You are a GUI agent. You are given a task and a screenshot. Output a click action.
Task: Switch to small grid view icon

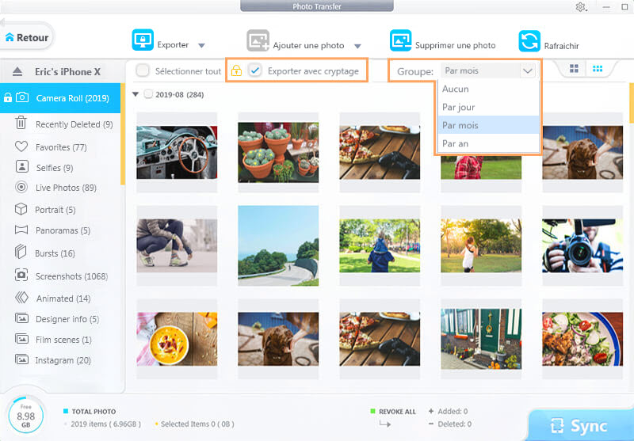tap(598, 70)
